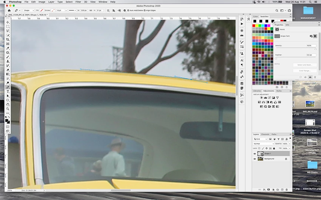This screenshot has width=321, height=200.
Task: Select the Lasso tool
Action: coord(8,31)
